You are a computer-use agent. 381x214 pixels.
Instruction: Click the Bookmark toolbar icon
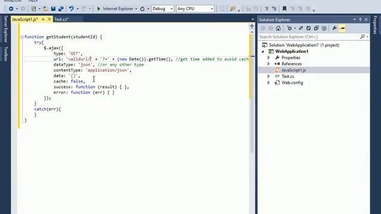[285, 9]
